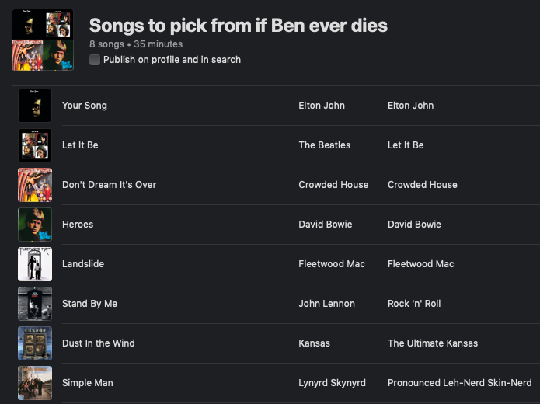Open The Beatles artist page
Image resolution: width=540 pixels, height=404 pixels.
tap(324, 145)
